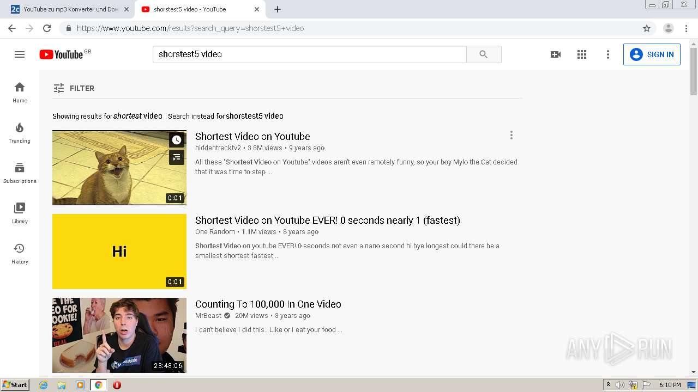Open Chrome's three-dot menu
This screenshot has height=392, width=698.
[686, 28]
